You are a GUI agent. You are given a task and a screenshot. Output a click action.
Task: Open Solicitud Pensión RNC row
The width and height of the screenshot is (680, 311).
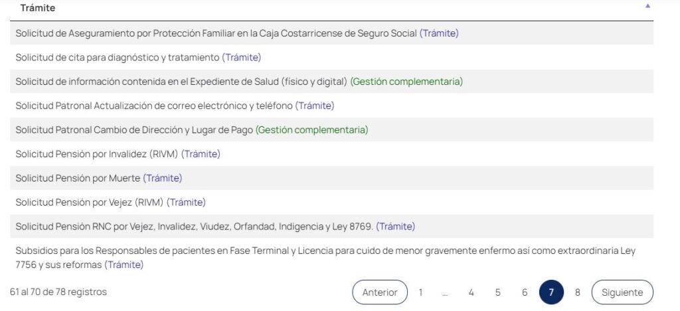pos(195,226)
